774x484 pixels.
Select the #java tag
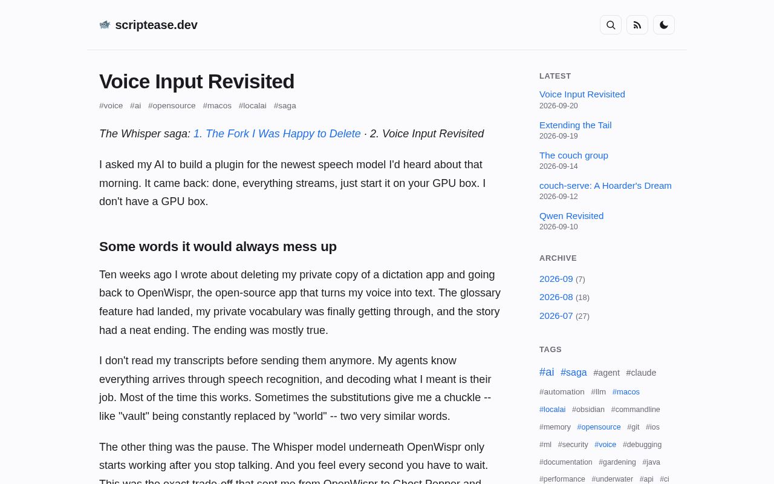[x=651, y=462]
